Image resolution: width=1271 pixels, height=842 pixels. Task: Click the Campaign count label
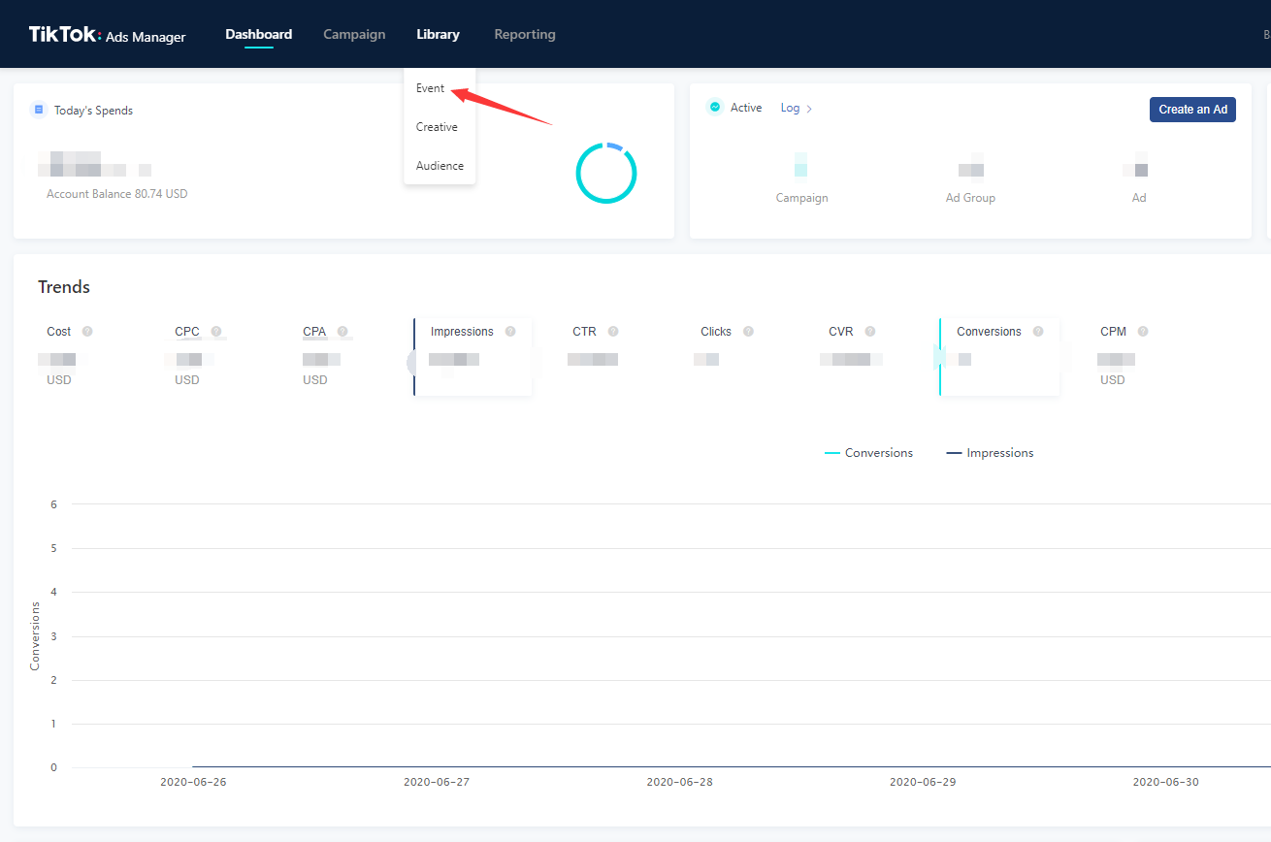tap(801, 198)
